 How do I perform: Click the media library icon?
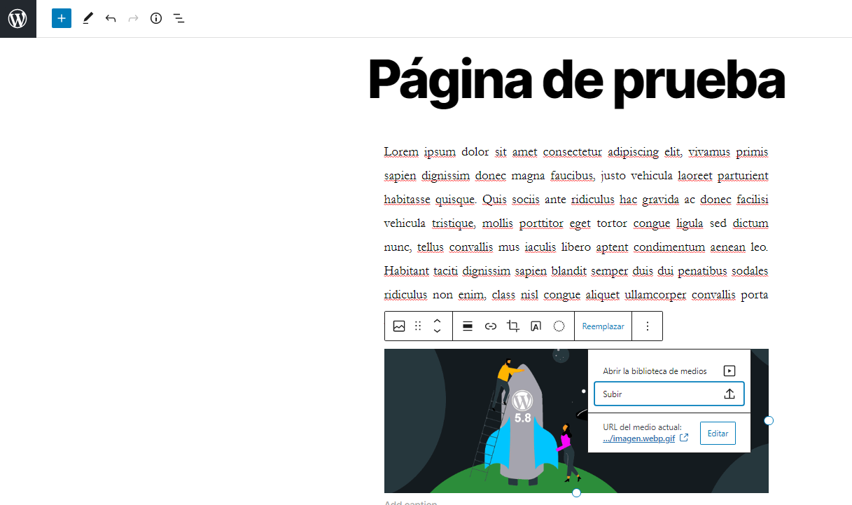click(729, 371)
